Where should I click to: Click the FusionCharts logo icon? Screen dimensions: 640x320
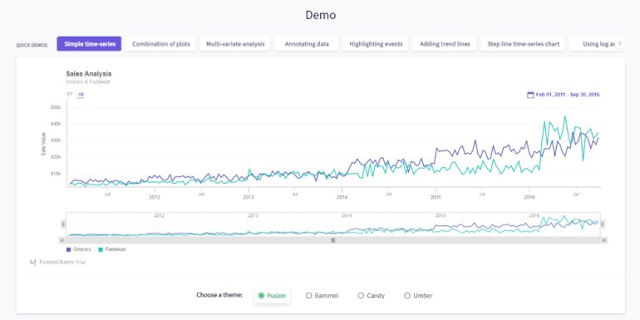33,263
